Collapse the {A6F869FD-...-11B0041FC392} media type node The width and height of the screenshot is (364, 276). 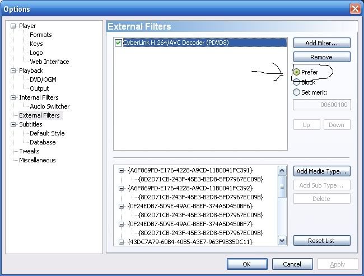121,188
